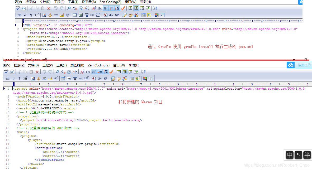Viewport: 312px width, 170px height.
Task: Open 浏览器(B) menu in lower window
Action: coord(77,65)
